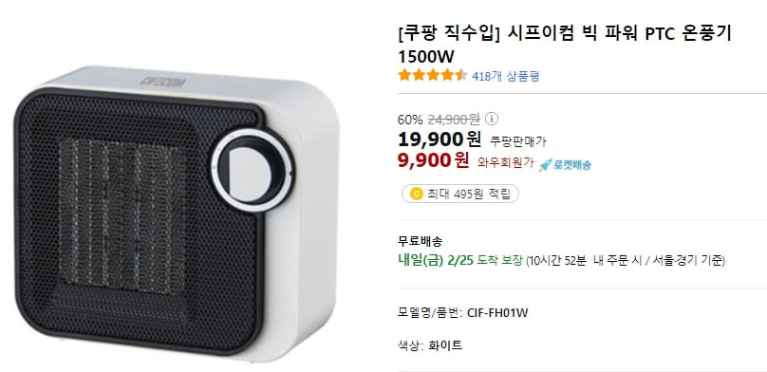767x372 pixels.
Task: Click the crossed-out 24,900원 original price
Action: pyautogui.click(x=454, y=119)
